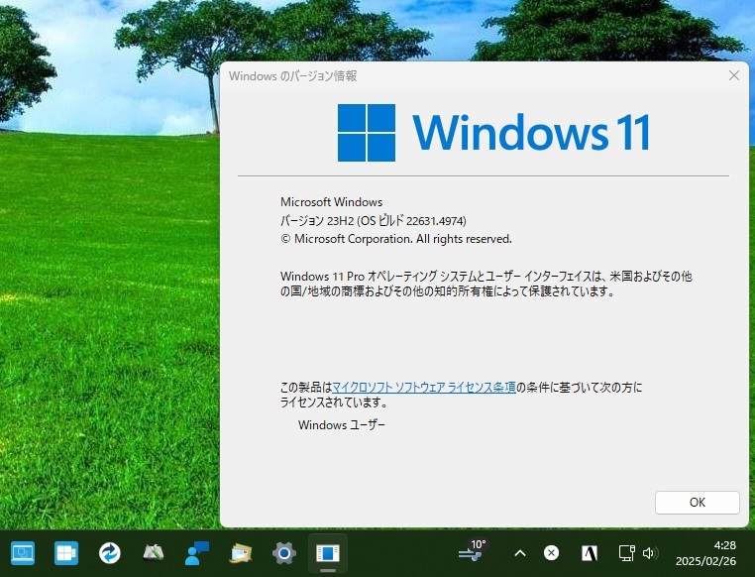The image size is (755, 577).
Task: Expand the hidden system tray icons chevron
Action: tap(519, 553)
